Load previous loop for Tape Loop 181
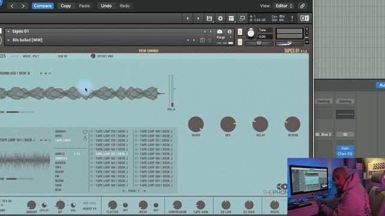The image size is (385, 216). click(41, 140)
